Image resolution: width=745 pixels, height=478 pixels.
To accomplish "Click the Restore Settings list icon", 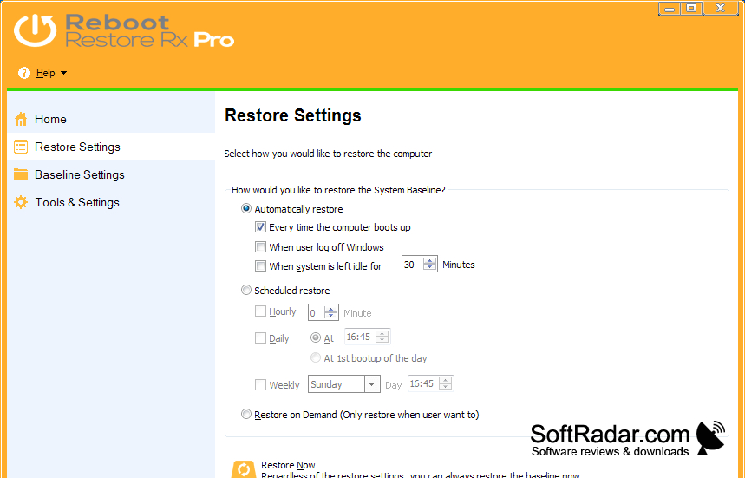I will click(21, 147).
